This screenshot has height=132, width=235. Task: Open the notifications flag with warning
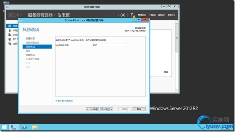[132, 15]
